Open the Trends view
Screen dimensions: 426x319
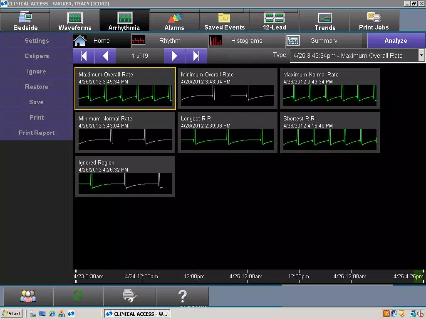tap(324, 21)
